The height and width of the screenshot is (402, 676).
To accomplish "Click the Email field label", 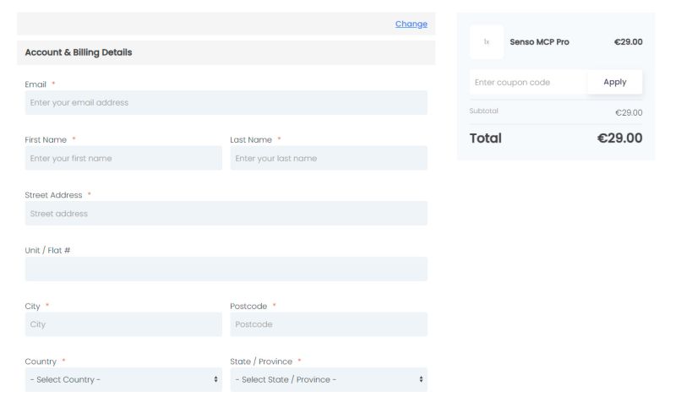I will pyautogui.click(x=35, y=84).
